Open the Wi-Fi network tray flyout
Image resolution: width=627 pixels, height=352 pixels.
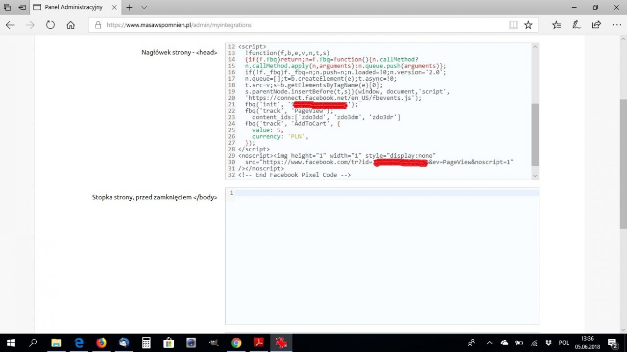click(x=534, y=343)
